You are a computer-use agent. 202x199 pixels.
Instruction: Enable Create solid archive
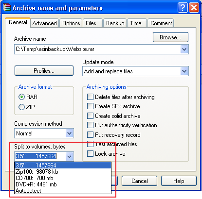click(90, 116)
